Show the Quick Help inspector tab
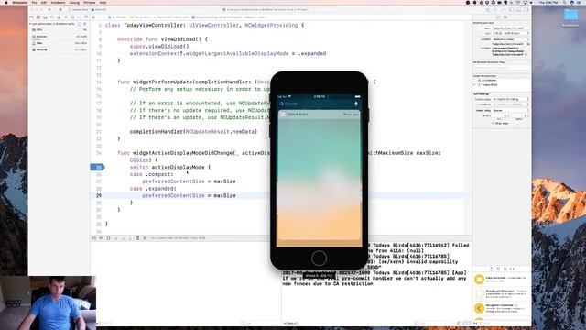Image resolution: width=586 pixels, height=330 pixels. (x=505, y=17)
